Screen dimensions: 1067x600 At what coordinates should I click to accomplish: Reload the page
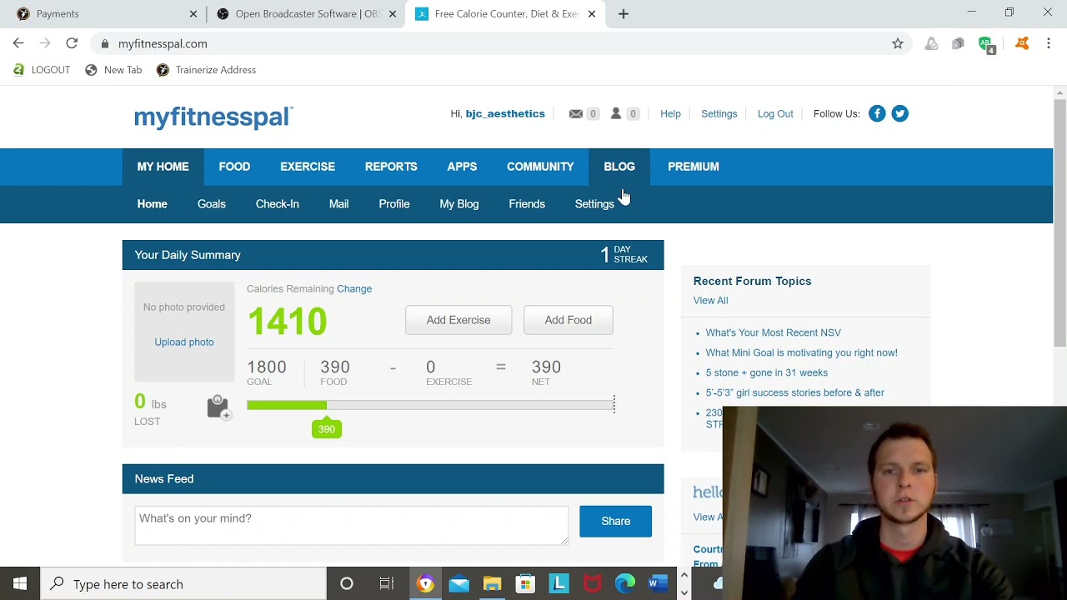coord(72,43)
